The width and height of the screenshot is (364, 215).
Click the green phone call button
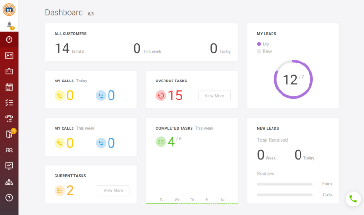click(353, 199)
